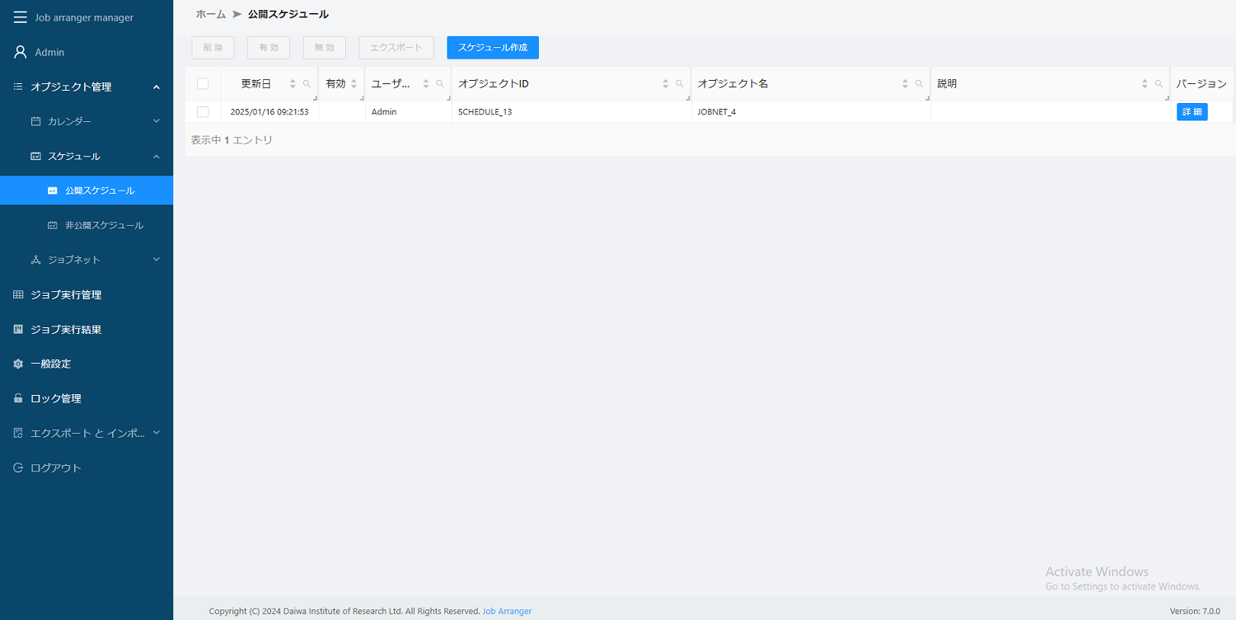Open the search filter on オブジェクトID column
The width and height of the screenshot is (1236, 620).
[x=679, y=83]
